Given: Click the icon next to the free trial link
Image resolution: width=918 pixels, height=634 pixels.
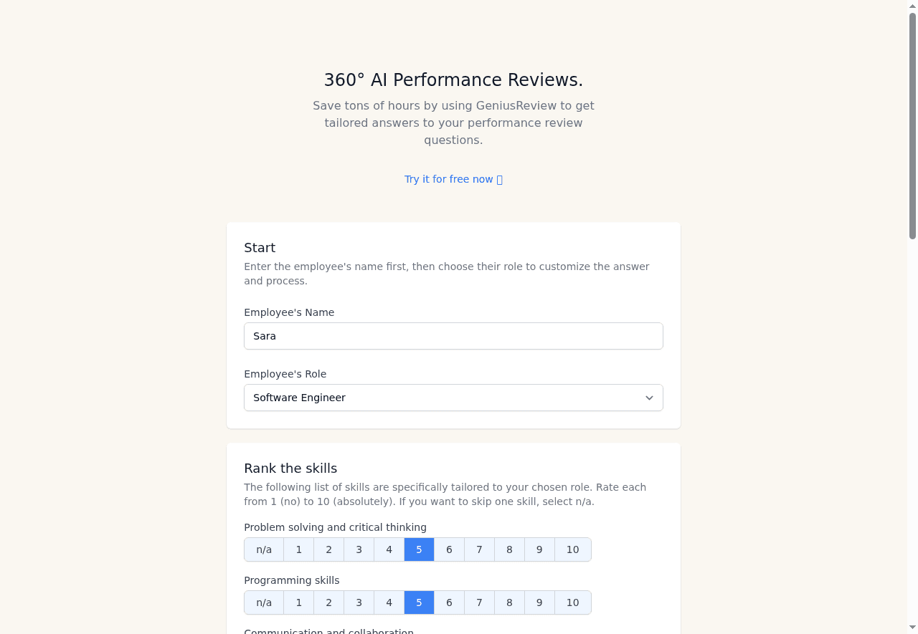Looking at the screenshot, I should click(500, 179).
